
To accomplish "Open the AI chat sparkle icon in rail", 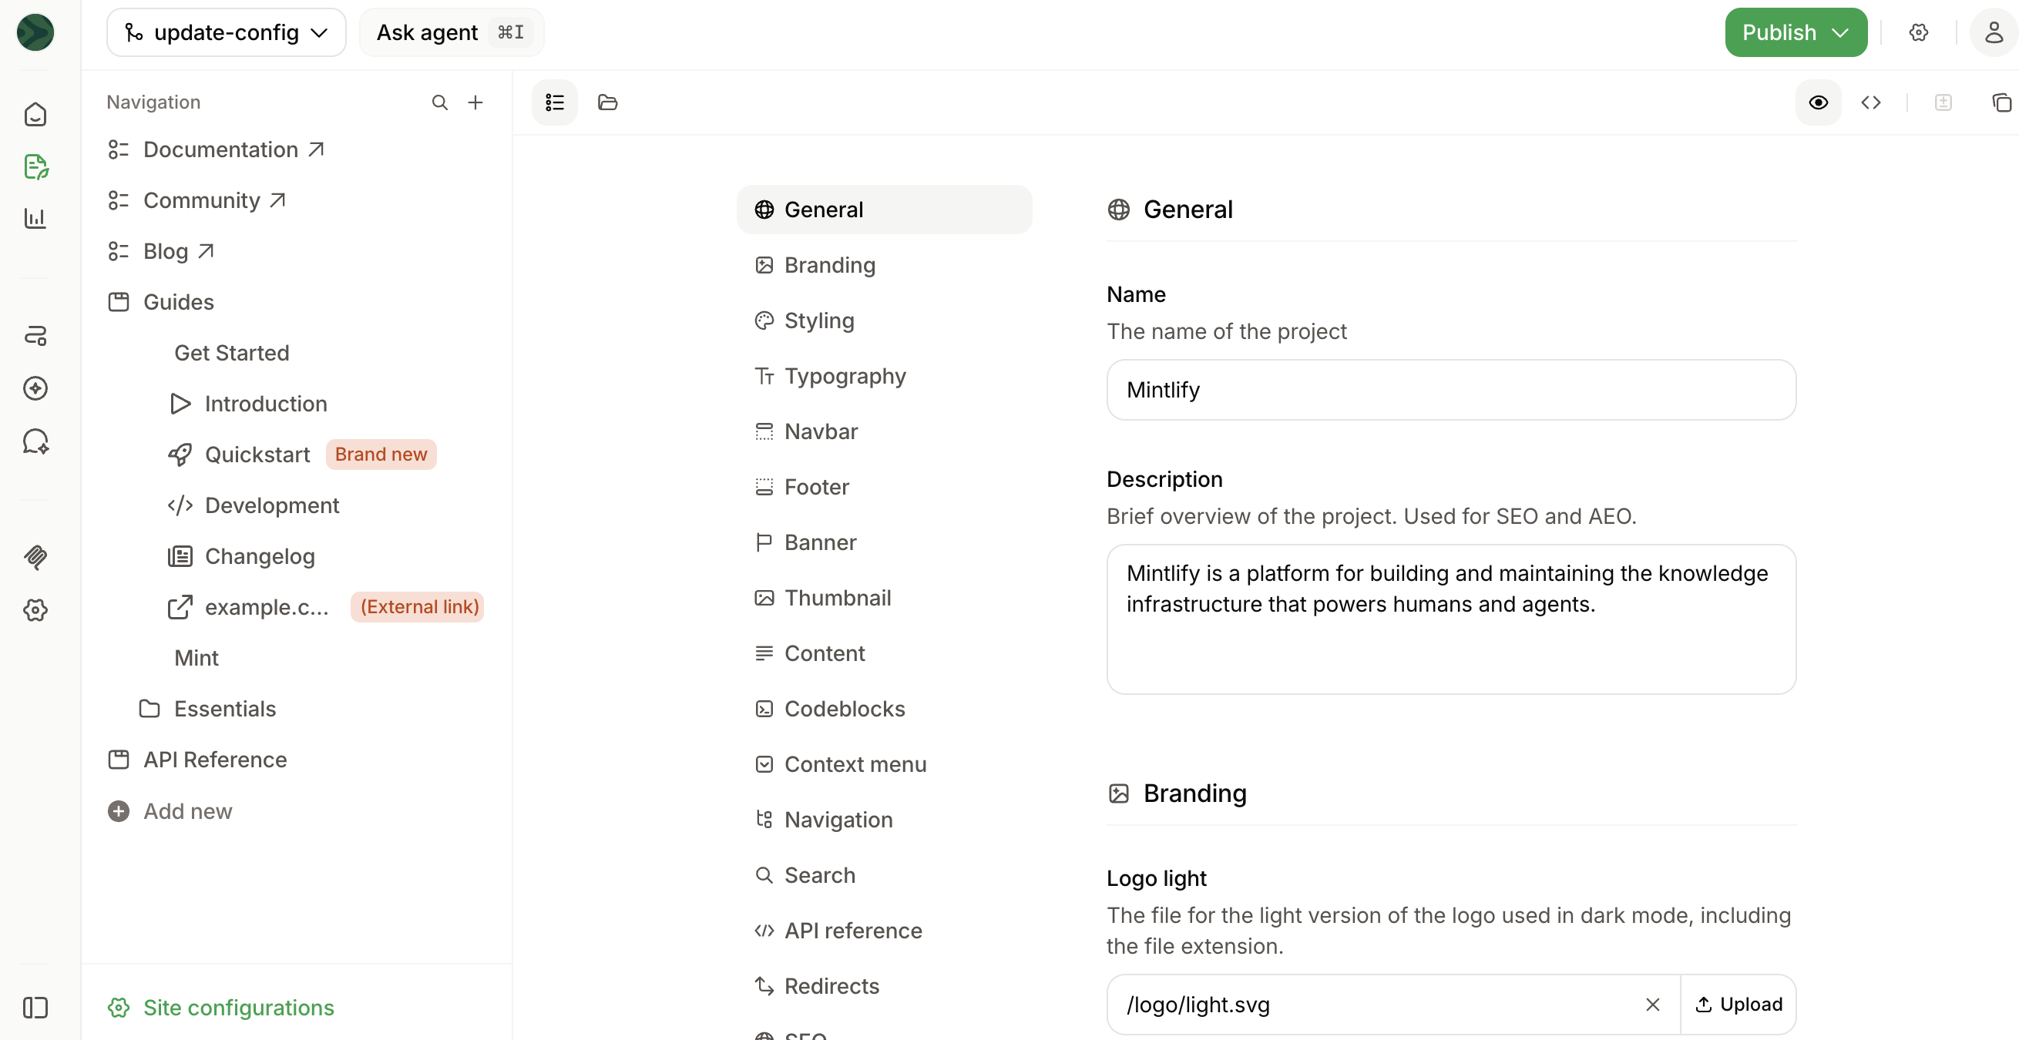I will tap(35, 441).
